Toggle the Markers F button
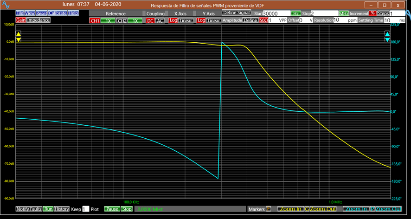This screenshot has width=411, height=219. (269, 209)
